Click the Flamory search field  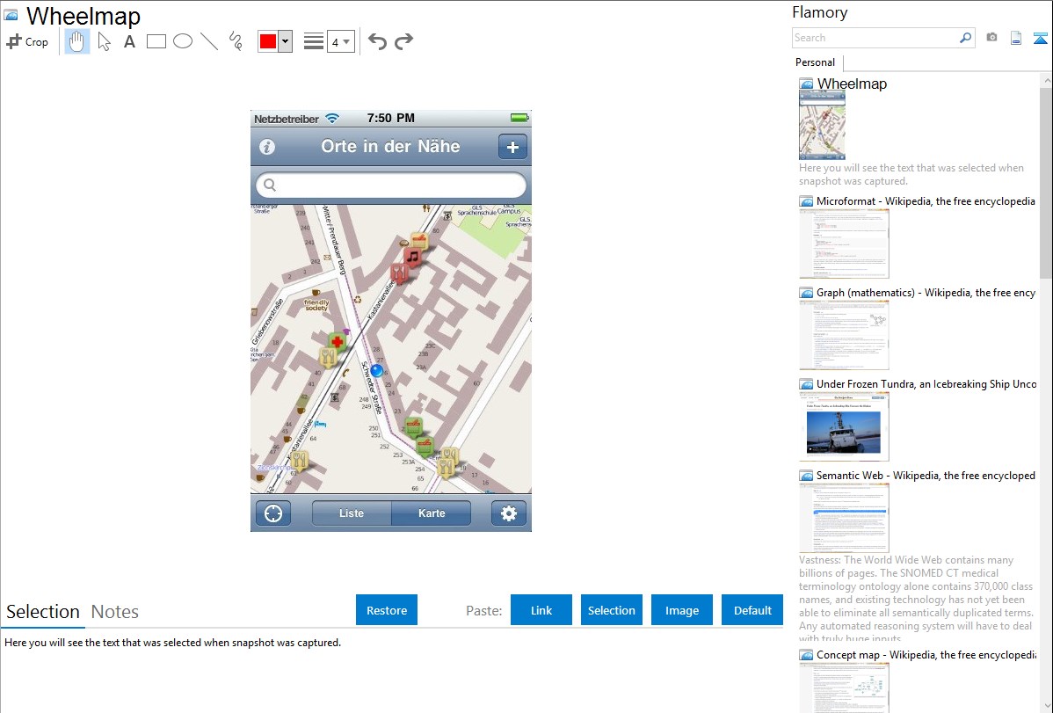click(x=875, y=38)
